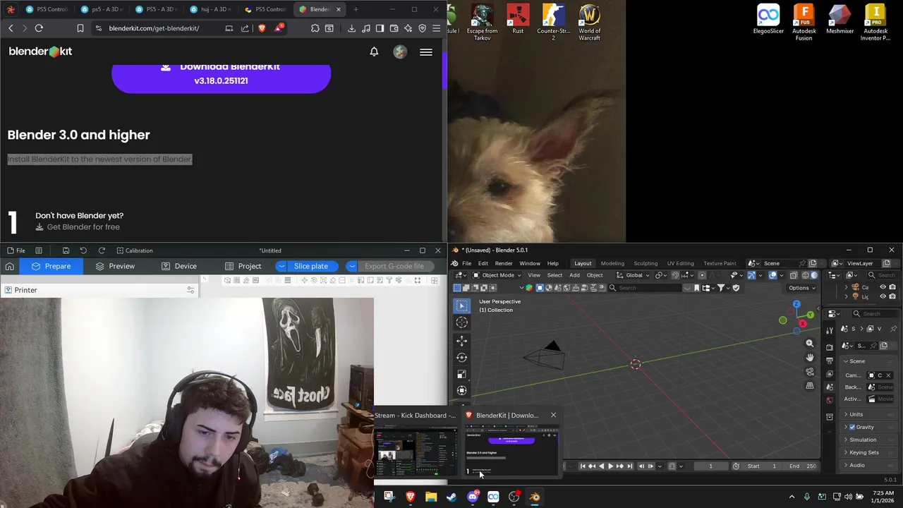Switch to the UV Editing workspace tab
The image size is (903, 508).
pos(681,263)
